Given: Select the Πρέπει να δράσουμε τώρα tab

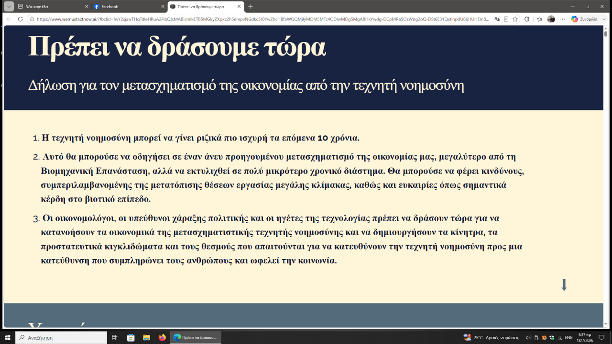Looking at the screenshot, I should click(206, 7).
